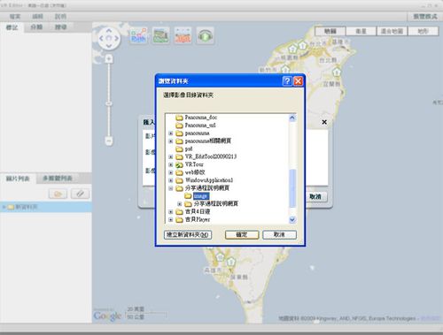443x335 pixels.
Task: Expand the VRTour folder node
Action: [171, 164]
